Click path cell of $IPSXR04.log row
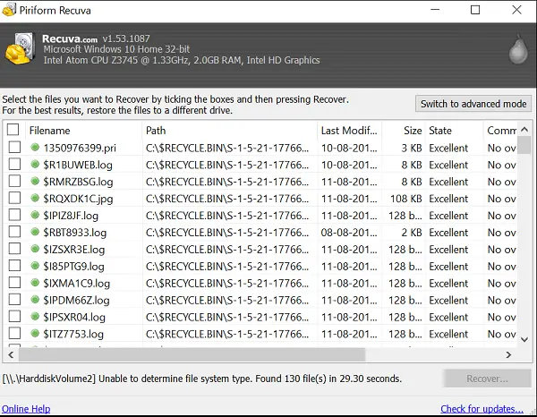The width and height of the screenshot is (537, 417). coord(227,317)
